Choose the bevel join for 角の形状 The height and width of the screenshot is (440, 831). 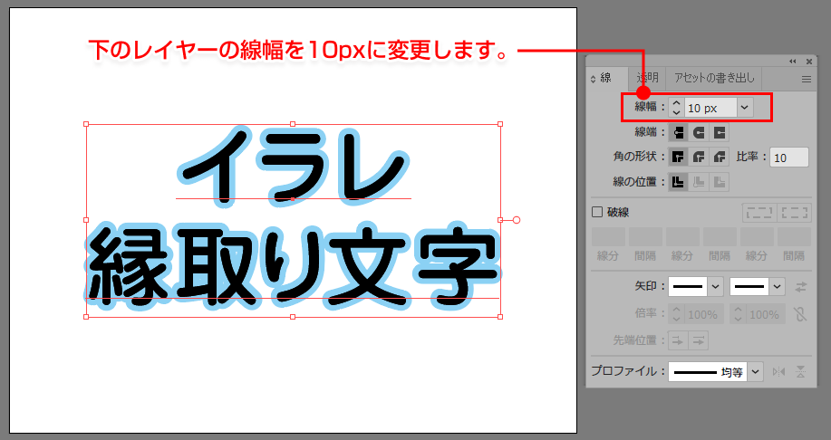[720, 157]
